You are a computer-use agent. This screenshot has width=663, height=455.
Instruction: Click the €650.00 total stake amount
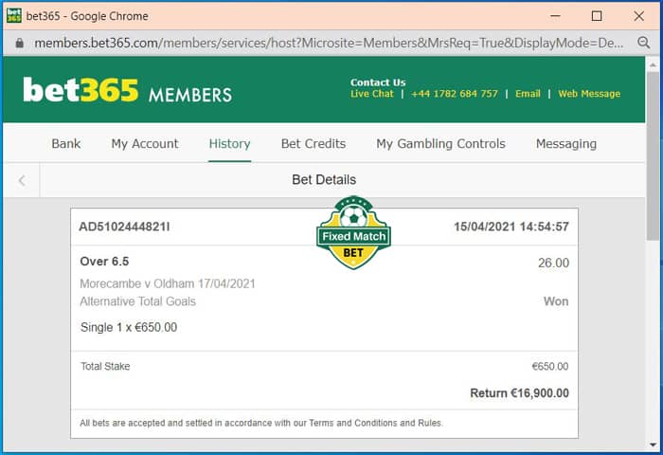point(550,367)
